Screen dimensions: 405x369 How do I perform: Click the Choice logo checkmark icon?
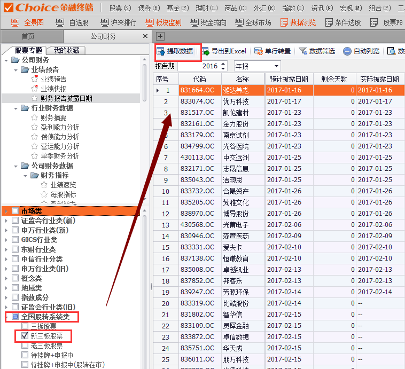8,7
